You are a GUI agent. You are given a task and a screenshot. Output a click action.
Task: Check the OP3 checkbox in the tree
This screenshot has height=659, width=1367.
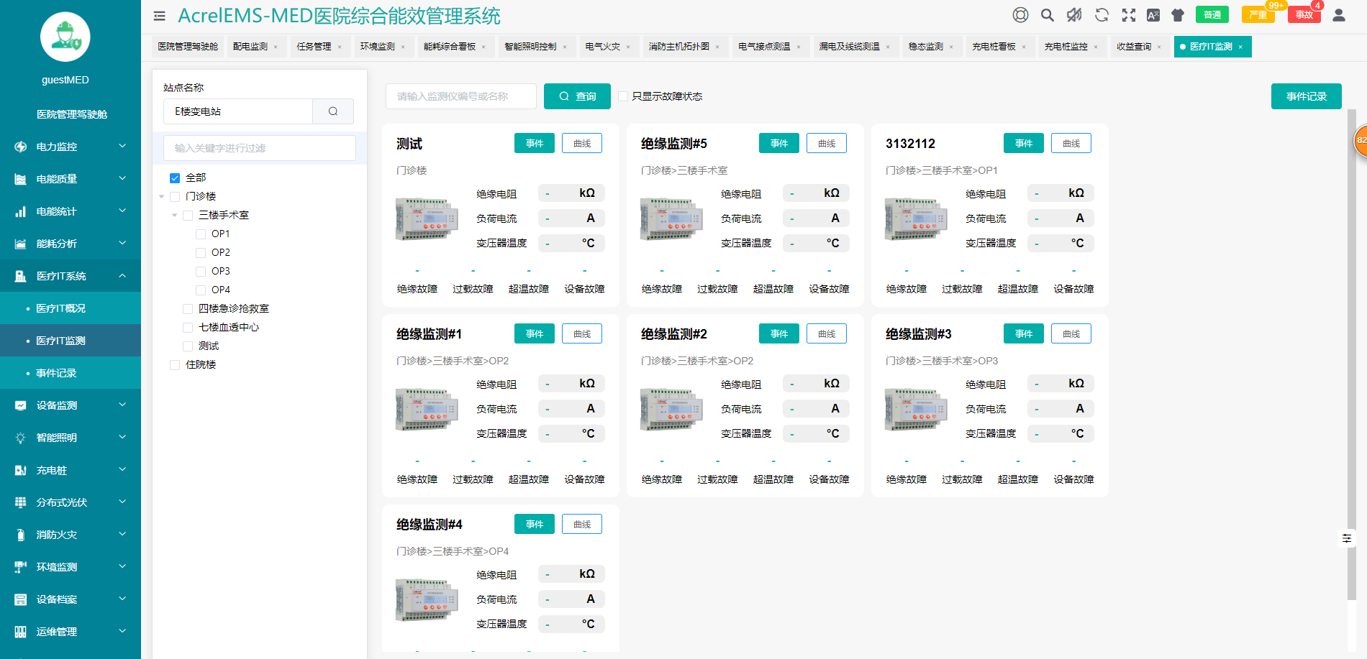point(201,270)
